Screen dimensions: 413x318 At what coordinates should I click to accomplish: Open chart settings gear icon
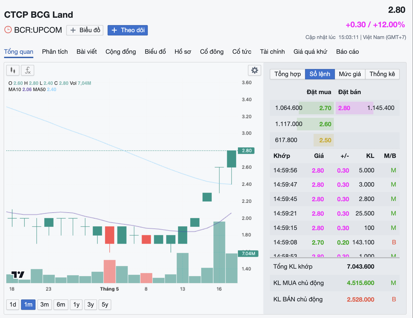coord(255,70)
